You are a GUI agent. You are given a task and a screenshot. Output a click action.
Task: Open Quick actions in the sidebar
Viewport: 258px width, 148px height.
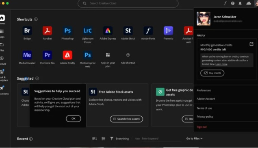tap(2, 88)
